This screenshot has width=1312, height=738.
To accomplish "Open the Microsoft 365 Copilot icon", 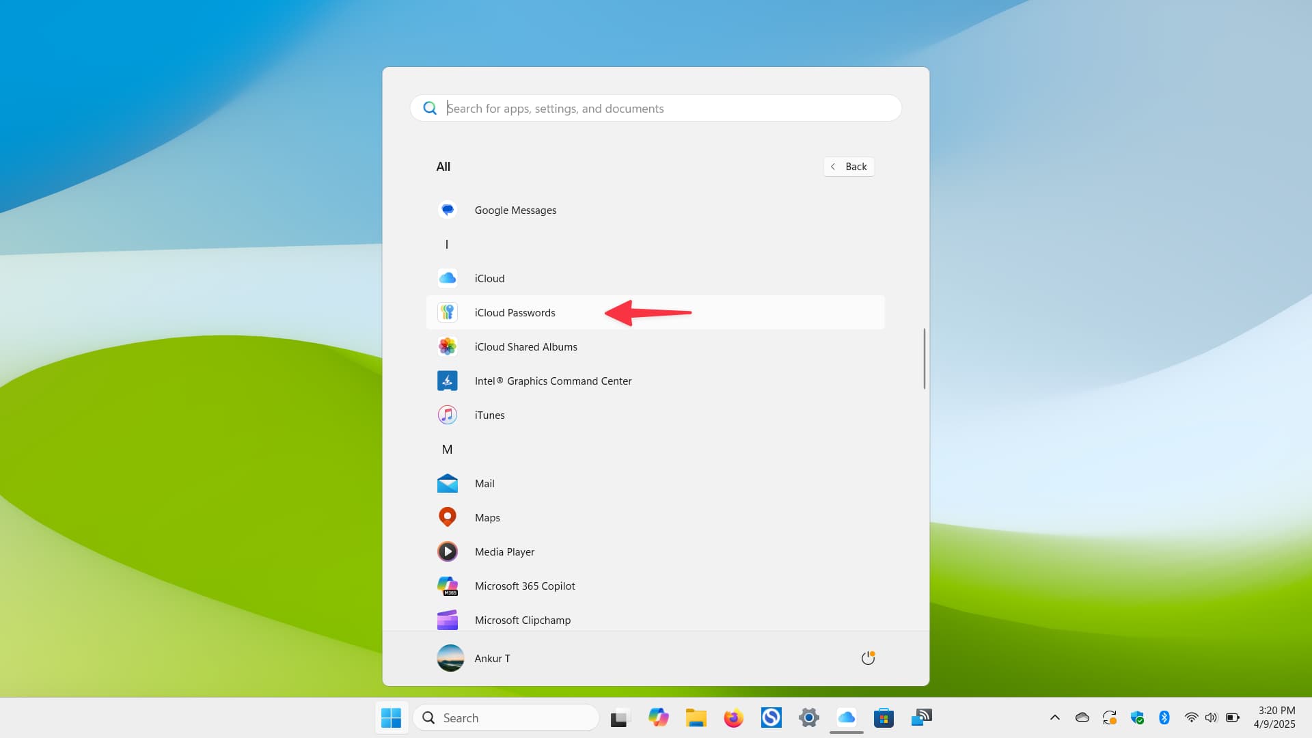I will (x=447, y=586).
